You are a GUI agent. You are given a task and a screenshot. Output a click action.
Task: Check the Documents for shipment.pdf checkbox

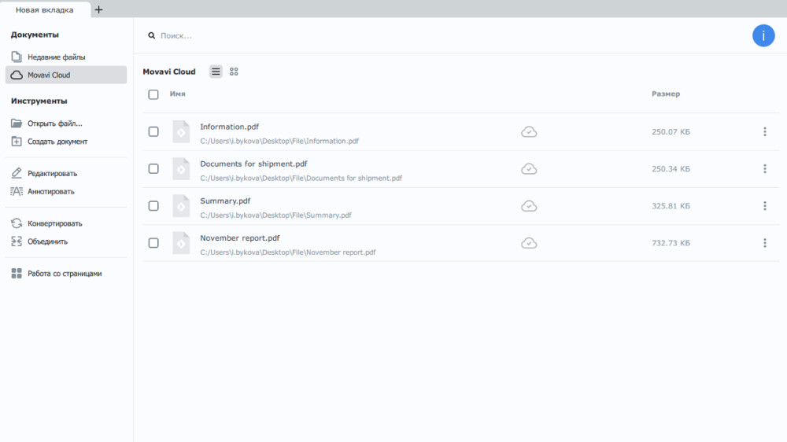click(153, 168)
